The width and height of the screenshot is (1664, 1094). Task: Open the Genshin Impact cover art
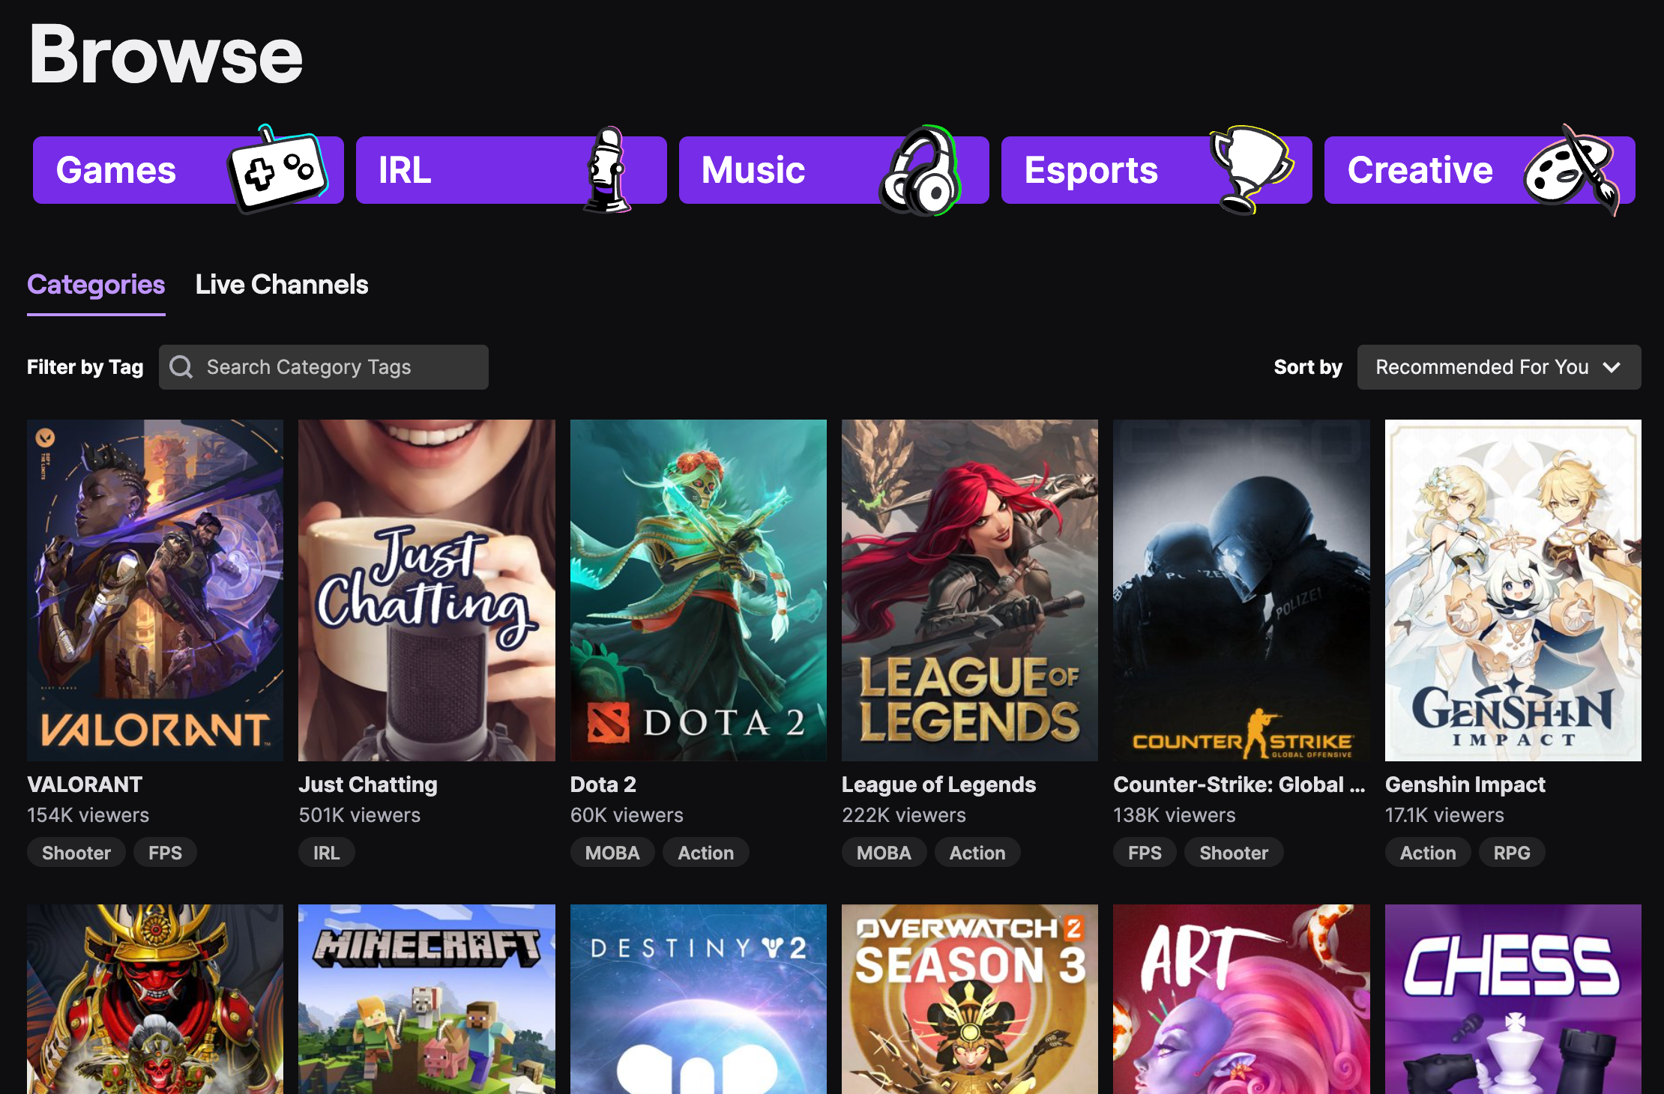click(x=1513, y=590)
